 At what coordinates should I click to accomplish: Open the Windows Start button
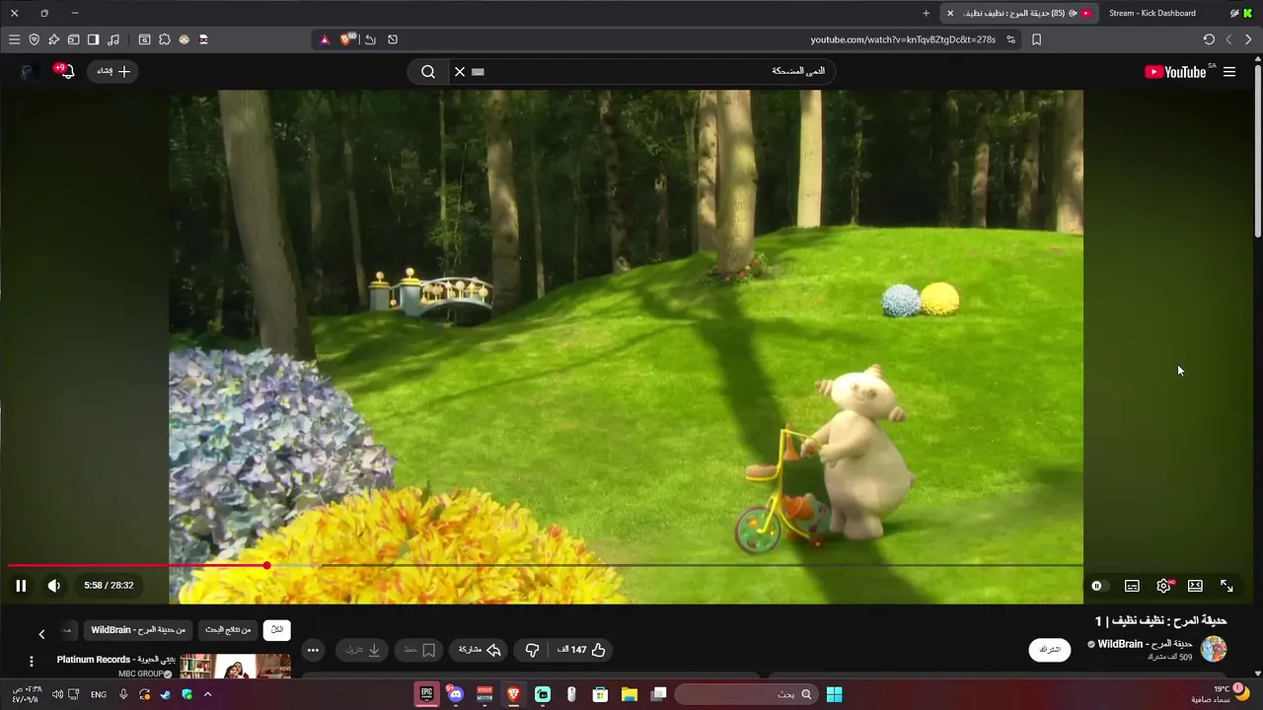834,694
